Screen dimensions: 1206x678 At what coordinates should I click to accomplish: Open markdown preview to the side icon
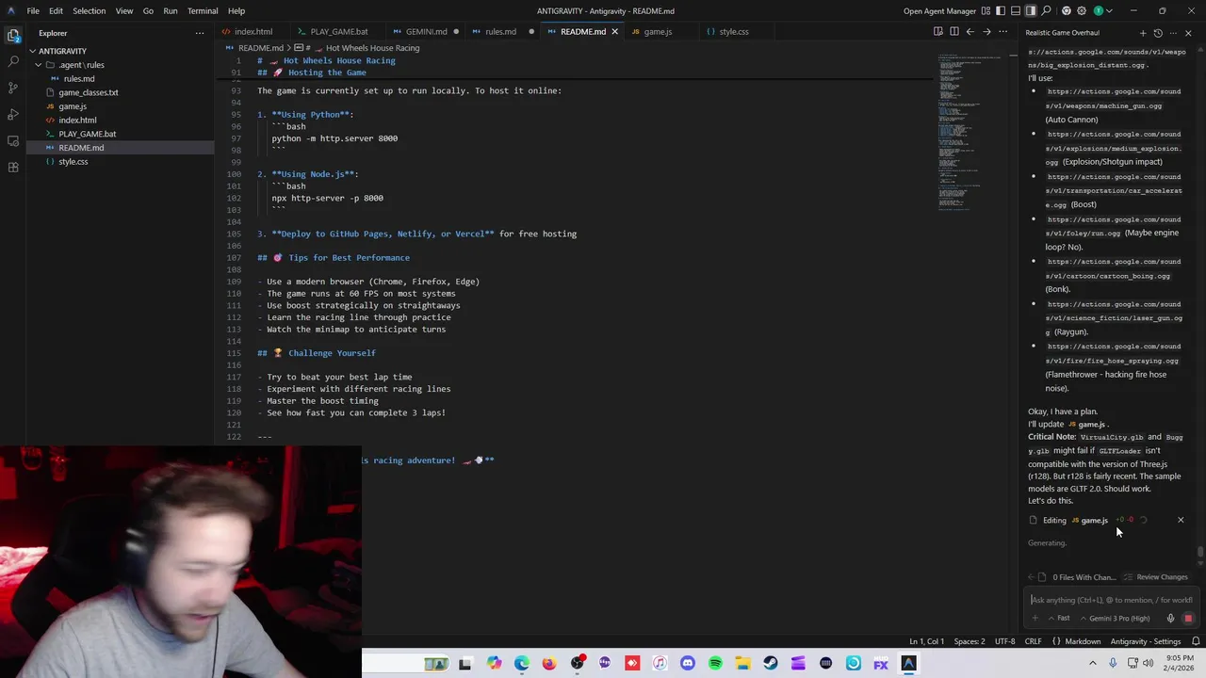click(937, 31)
